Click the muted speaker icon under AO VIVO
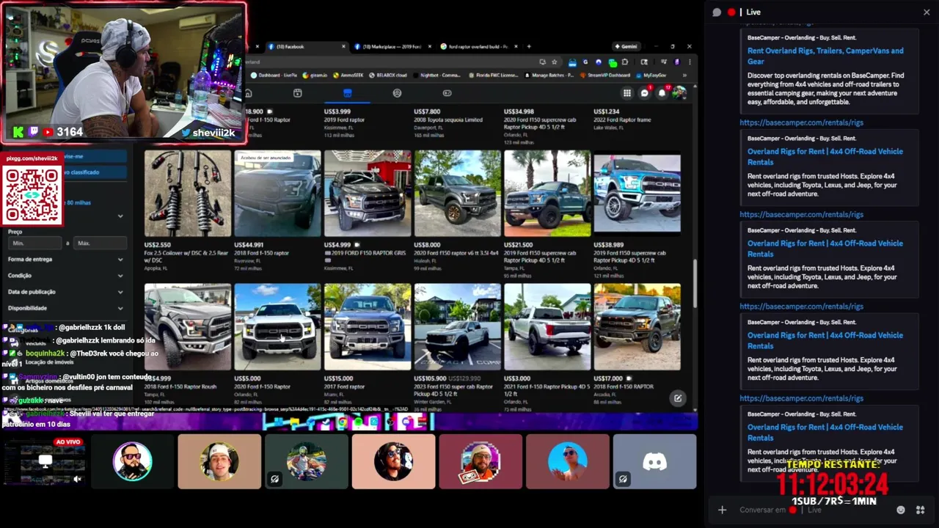This screenshot has width=939, height=528. (77, 479)
